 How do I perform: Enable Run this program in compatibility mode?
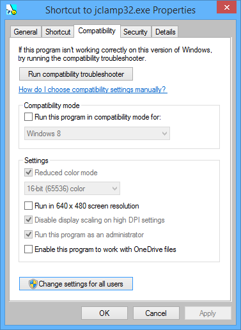coord(28,117)
